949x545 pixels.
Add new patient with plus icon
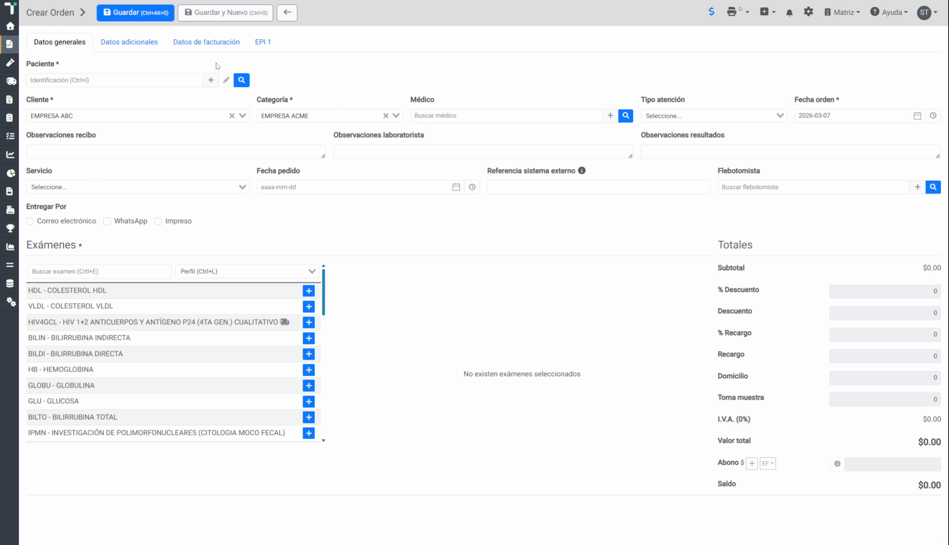click(x=210, y=80)
